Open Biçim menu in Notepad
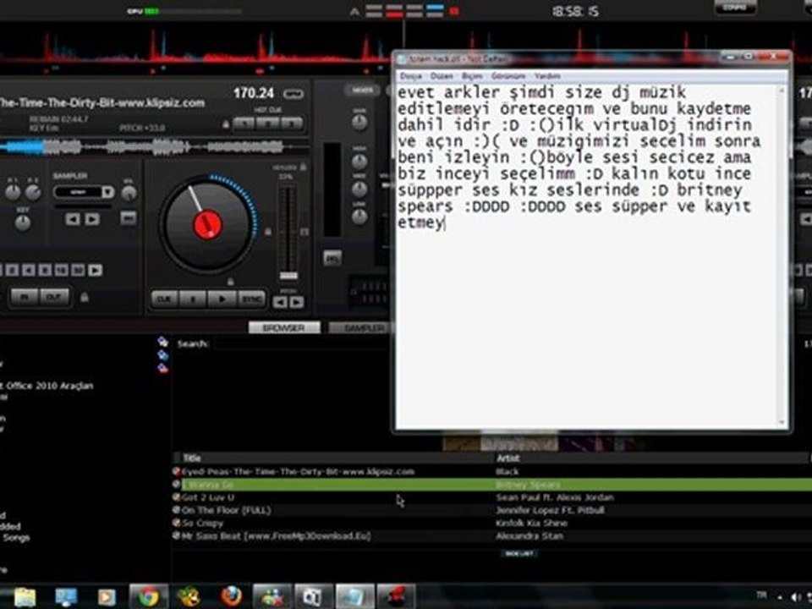 coord(472,76)
